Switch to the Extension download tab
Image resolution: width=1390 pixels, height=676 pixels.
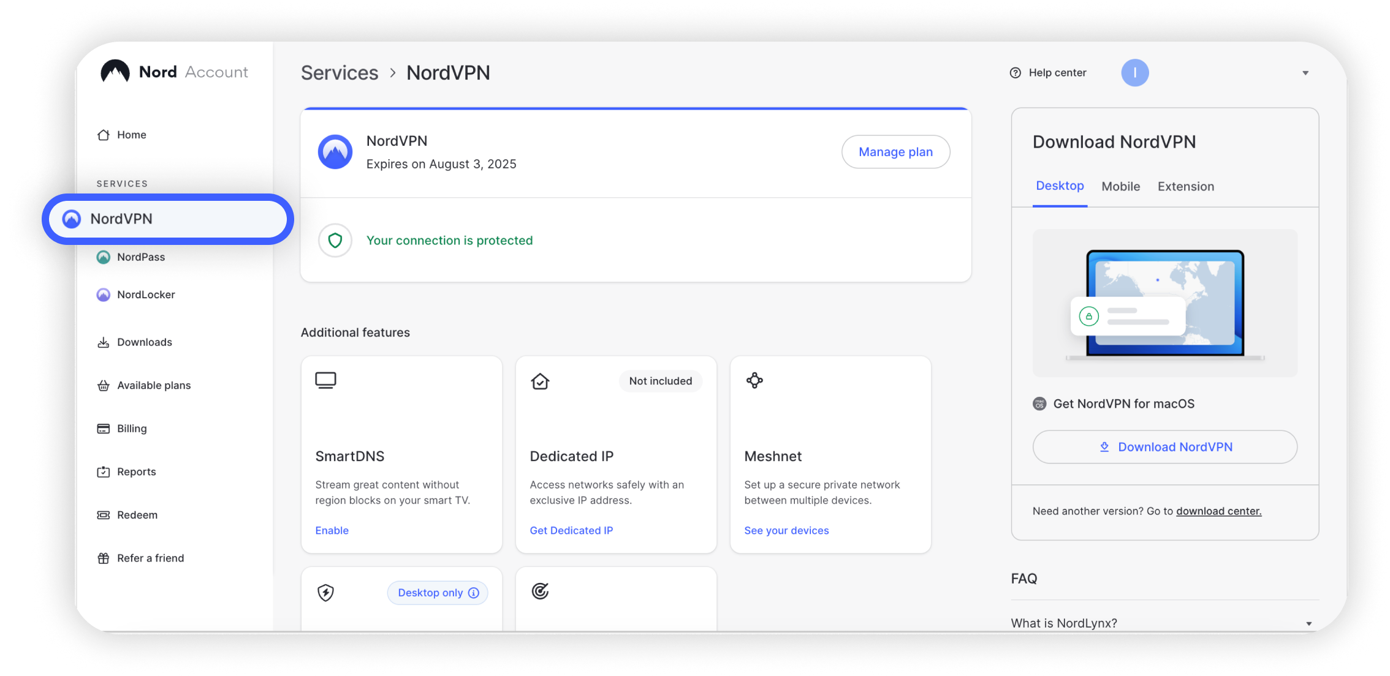click(x=1185, y=187)
